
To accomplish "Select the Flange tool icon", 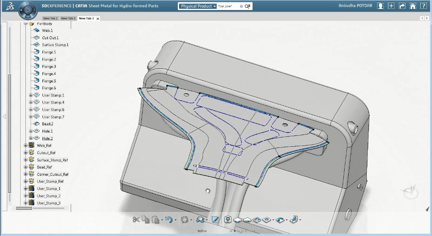I will coord(294,219).
